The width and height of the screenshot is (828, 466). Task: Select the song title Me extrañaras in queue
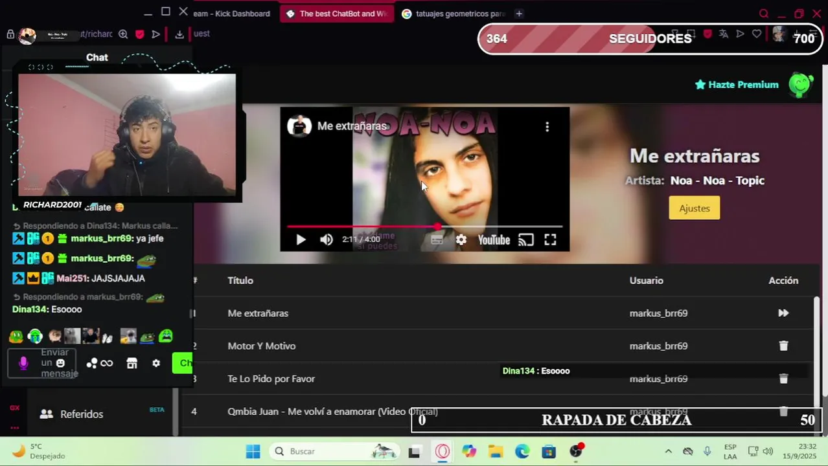click(x=258, y=313)
